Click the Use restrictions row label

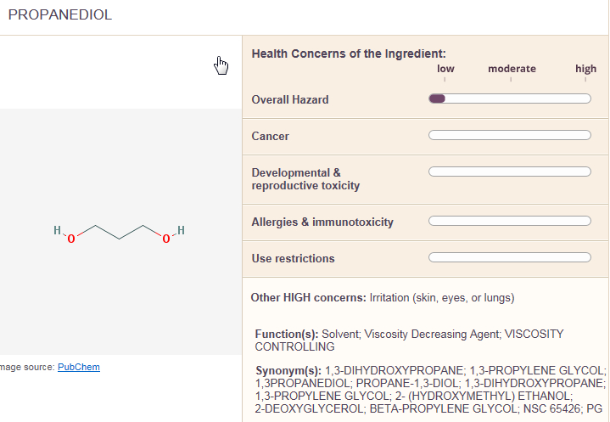(x=293, y=258)
